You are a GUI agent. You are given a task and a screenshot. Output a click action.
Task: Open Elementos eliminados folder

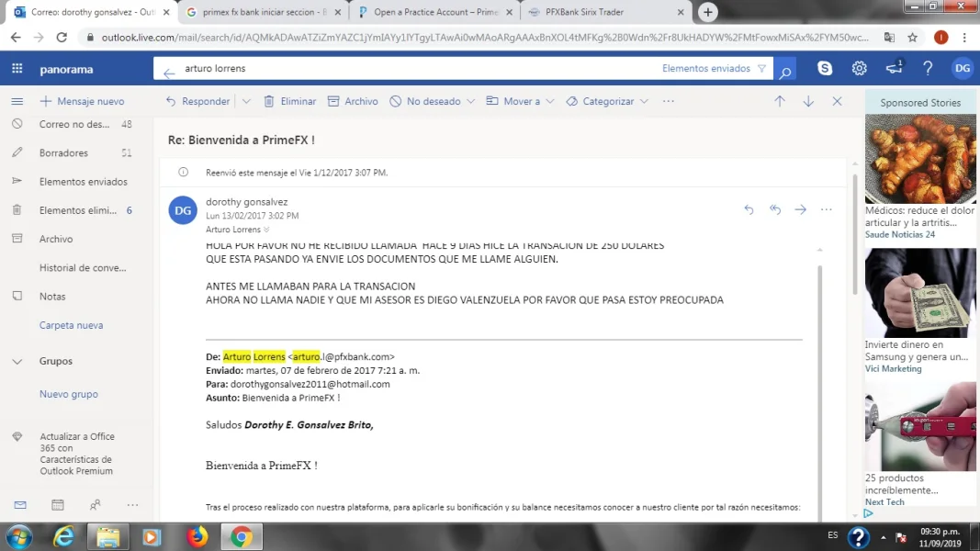pyautogui.click(x=76, y=210)
